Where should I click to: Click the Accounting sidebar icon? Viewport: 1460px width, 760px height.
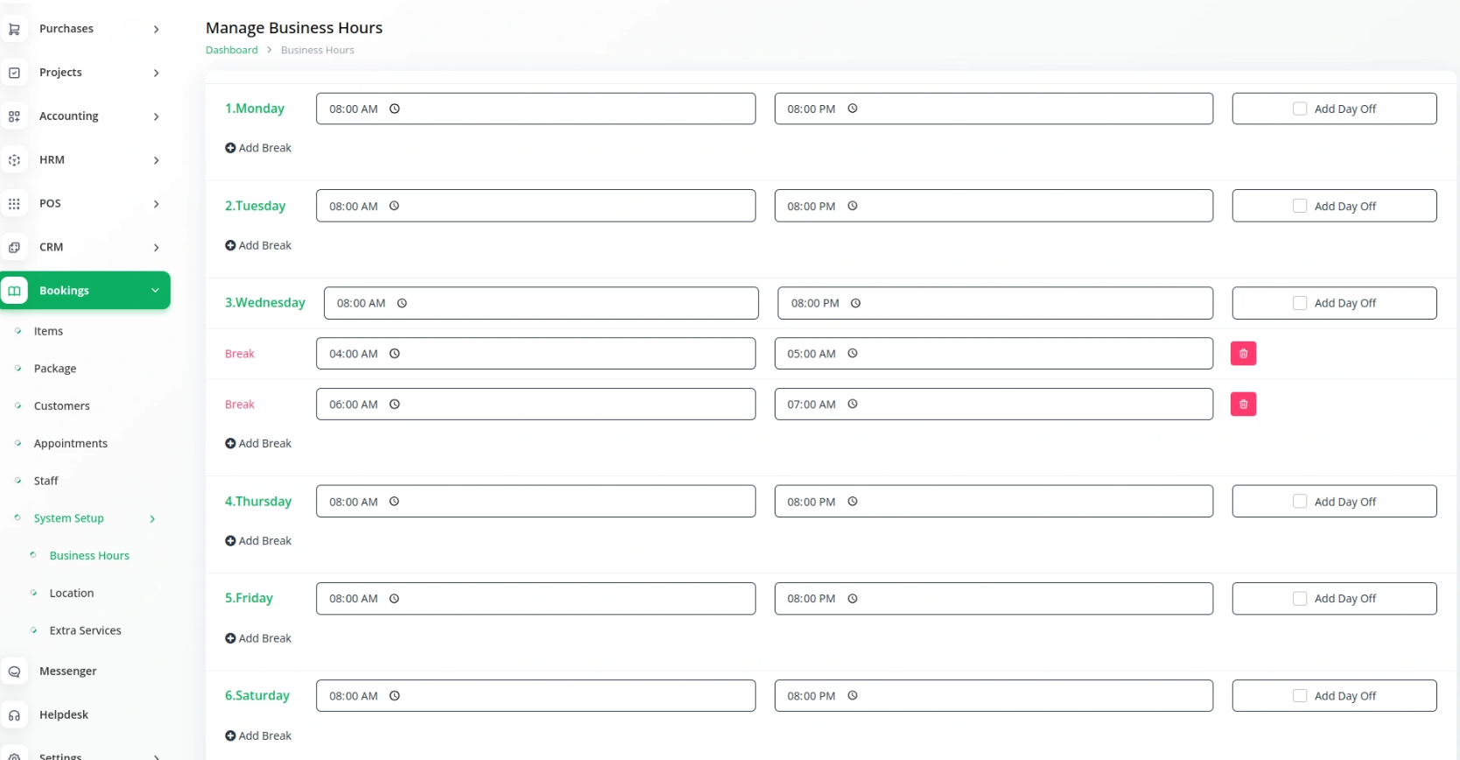tap(14, 116)
